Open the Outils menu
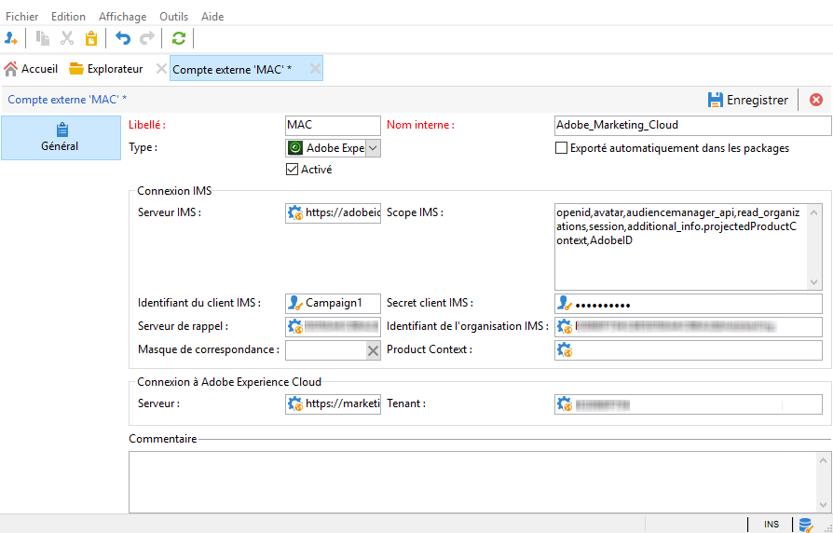Screen dimensions: 833x533 pyautogui.click(x=173, y=17)
